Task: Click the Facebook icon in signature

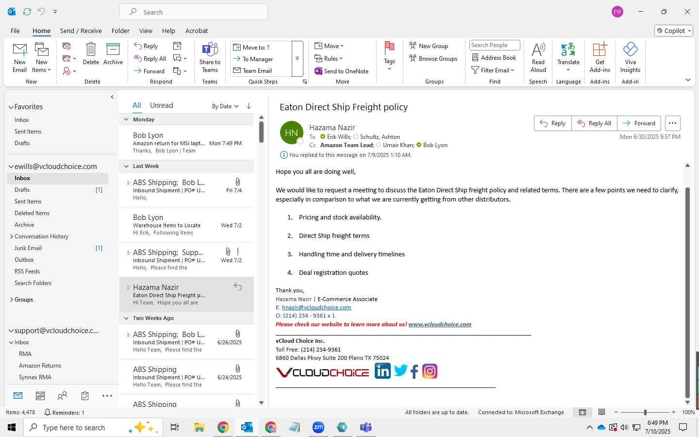Action: 414,372
